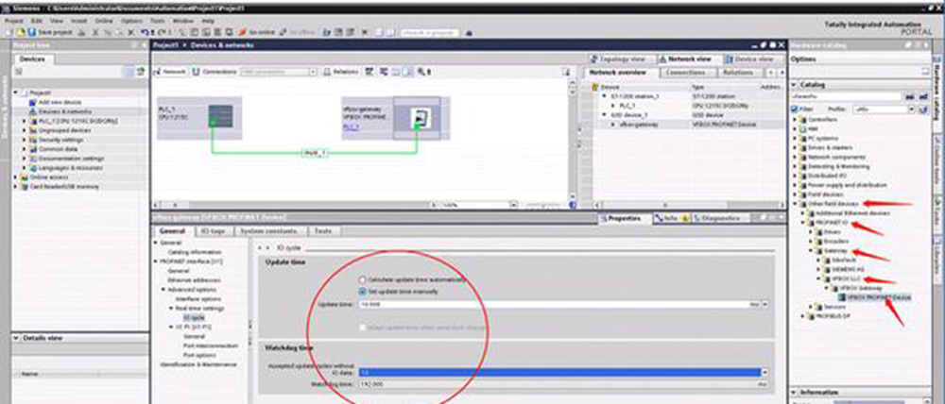Image resolution: width=945 pixels, height=404 pixels.
Task: Open the Help menu
Action: pyautogui.click(x=208, y=21)
